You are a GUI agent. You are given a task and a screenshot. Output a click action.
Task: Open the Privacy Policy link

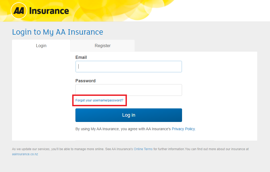pyautogui.click(x=183, y=129)
